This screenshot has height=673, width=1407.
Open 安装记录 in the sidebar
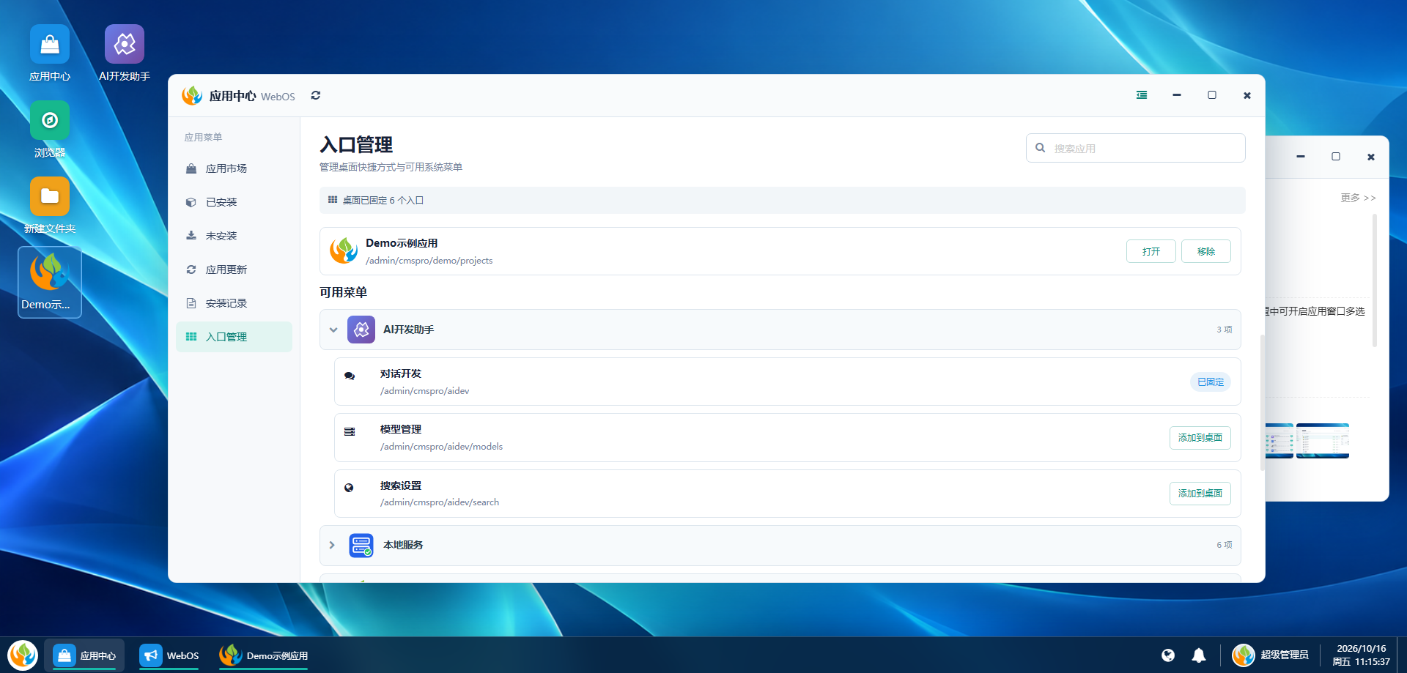[x=234, y=303]
